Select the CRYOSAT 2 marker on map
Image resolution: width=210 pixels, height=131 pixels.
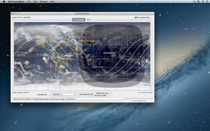53,34
